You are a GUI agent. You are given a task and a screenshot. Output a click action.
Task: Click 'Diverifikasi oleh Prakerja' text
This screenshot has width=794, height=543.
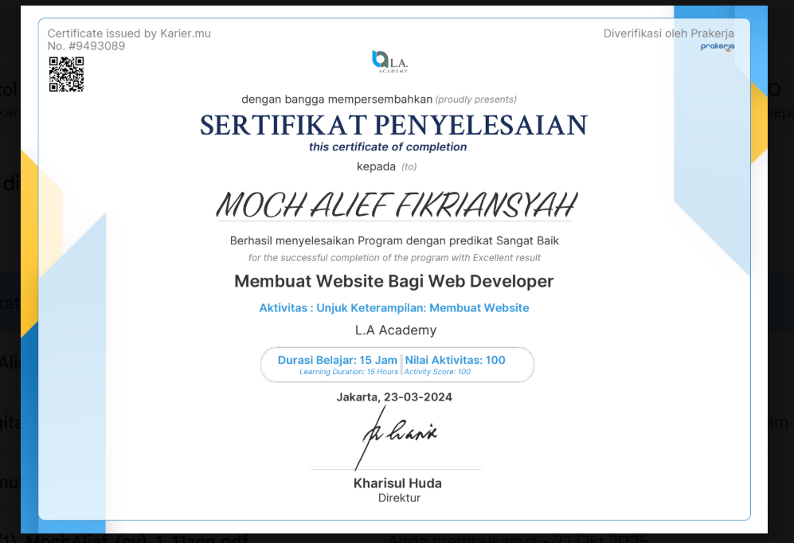tap(668, 33)
